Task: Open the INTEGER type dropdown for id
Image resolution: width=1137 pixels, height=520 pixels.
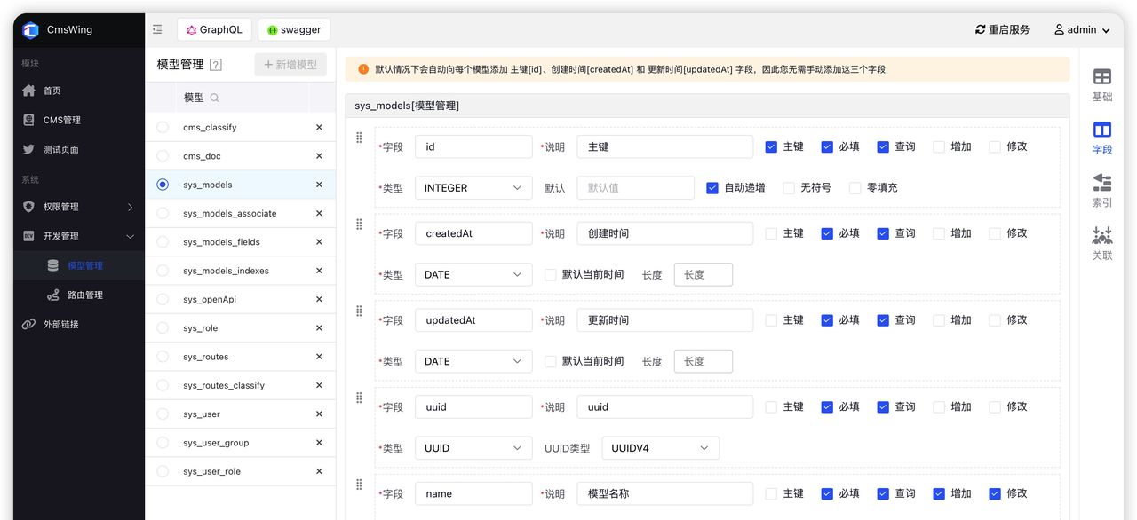Action: tap(473, 187)
